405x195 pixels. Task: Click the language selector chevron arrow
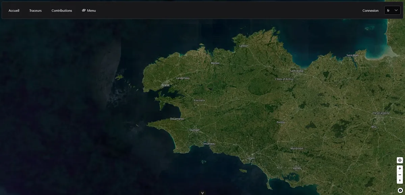point(396,10)
